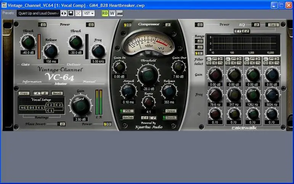This screenshot has height=184, width=294.
Task: Enable the PDE compressor option
Action: 127,111
